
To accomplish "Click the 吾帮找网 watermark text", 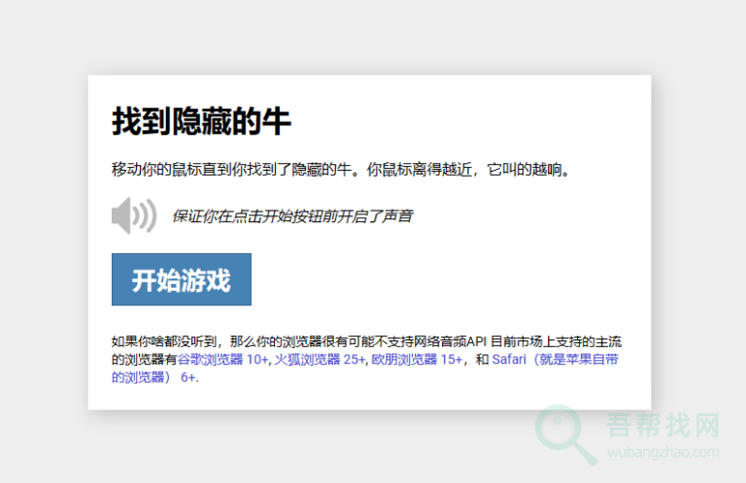I will pos(663,427).
